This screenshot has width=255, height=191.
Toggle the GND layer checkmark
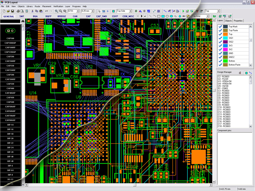coord(220,53)
